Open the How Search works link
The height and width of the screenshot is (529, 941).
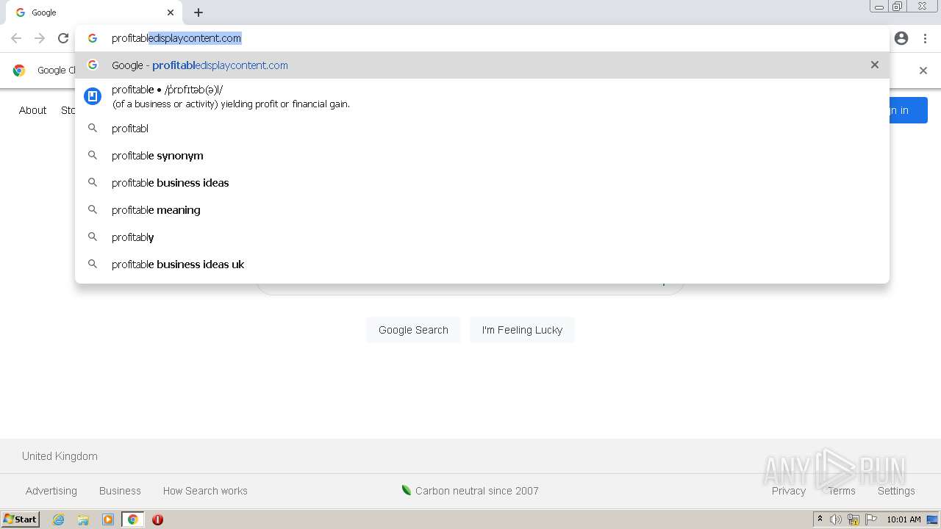pos(205,491)
